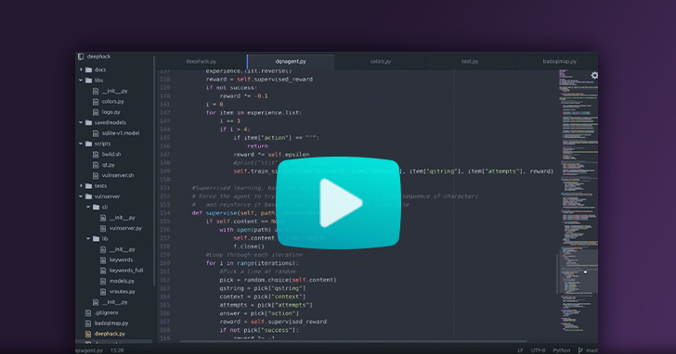The width and height of the screenshot is (676, 354).
Task: Change Python grammar in status bar
Action: [x=561, y=350]
